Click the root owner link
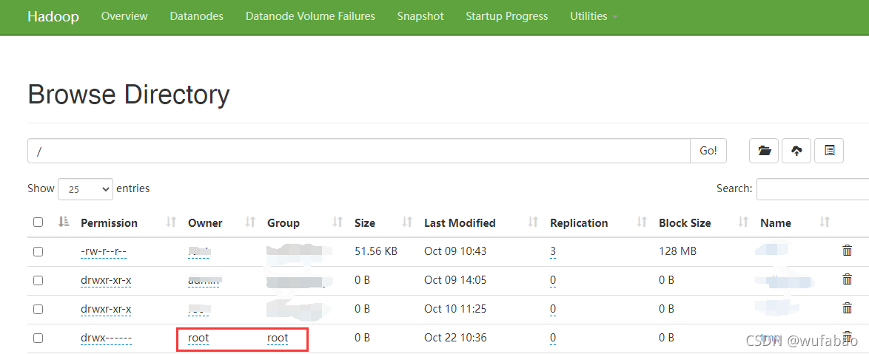 click(x=198, y=338)
